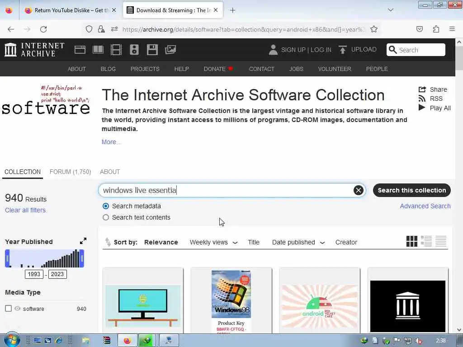Expand the Year Published histogram

point(83,241)
